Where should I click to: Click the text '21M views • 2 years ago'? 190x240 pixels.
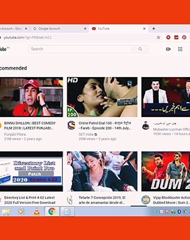pos(23,139)
